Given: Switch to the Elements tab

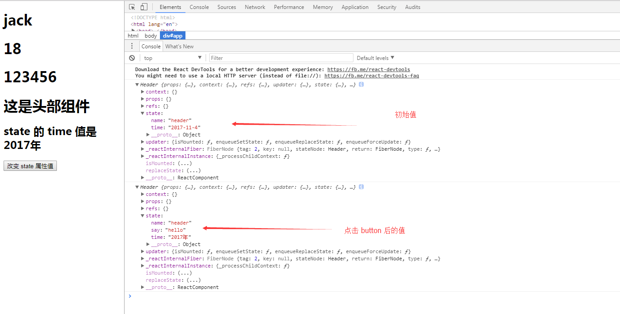Looking at the screenshot, I should tap(170, 7).
